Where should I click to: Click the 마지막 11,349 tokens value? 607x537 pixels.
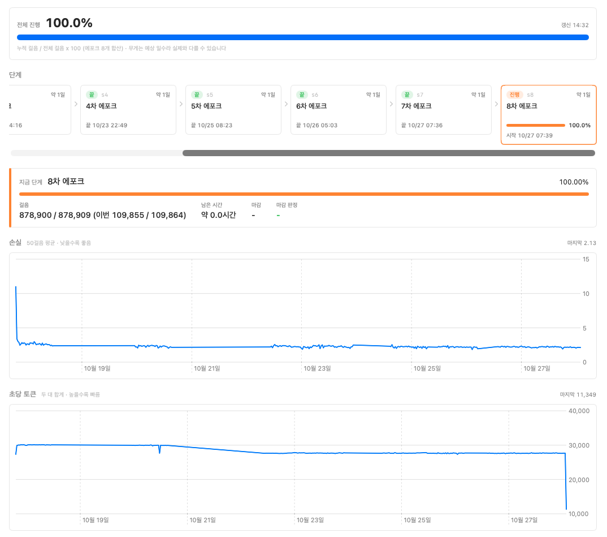tap(578, 394)
